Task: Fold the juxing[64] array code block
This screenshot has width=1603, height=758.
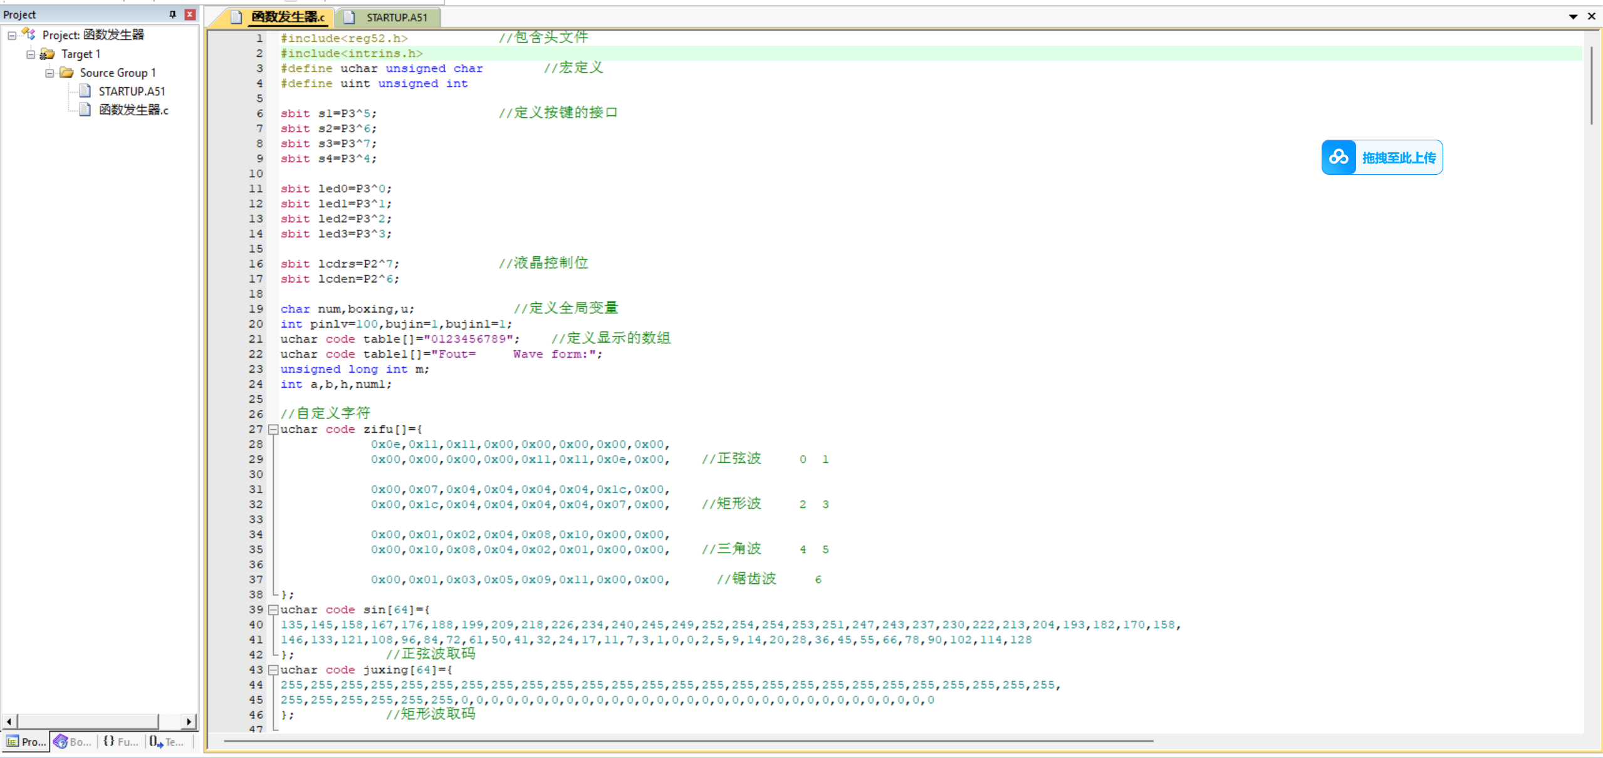Action: click(x=273, y=670)
